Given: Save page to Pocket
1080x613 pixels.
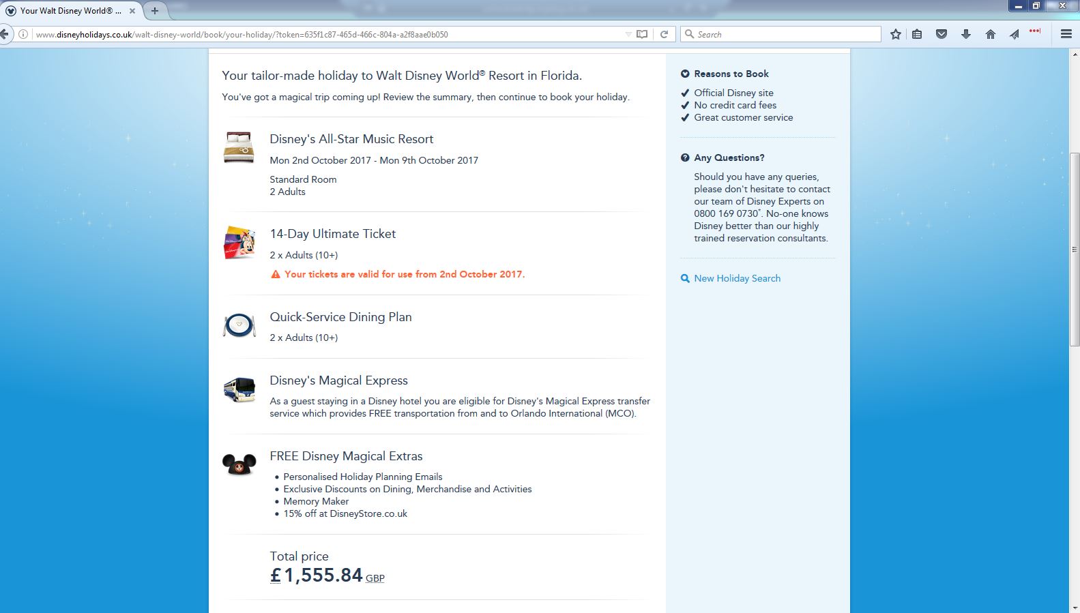Looking at the screenshot, I should click(x=942, y=34).
